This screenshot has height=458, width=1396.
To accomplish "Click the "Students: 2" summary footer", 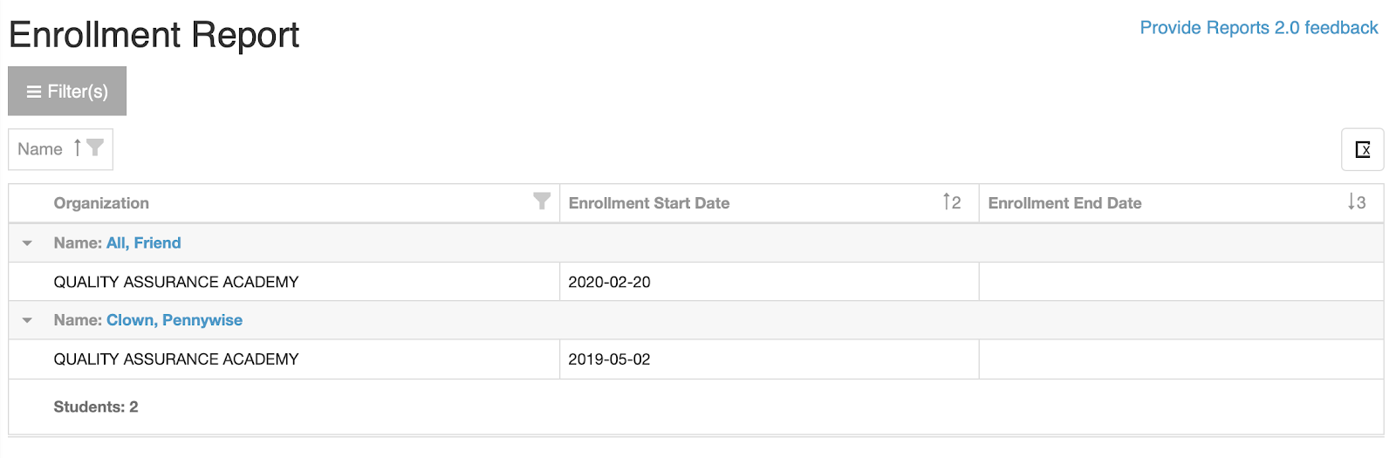I will tap(96, 407).
